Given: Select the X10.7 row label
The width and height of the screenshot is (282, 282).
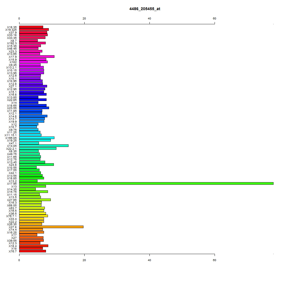Looking at the screenshot, I should click(13, 127).
